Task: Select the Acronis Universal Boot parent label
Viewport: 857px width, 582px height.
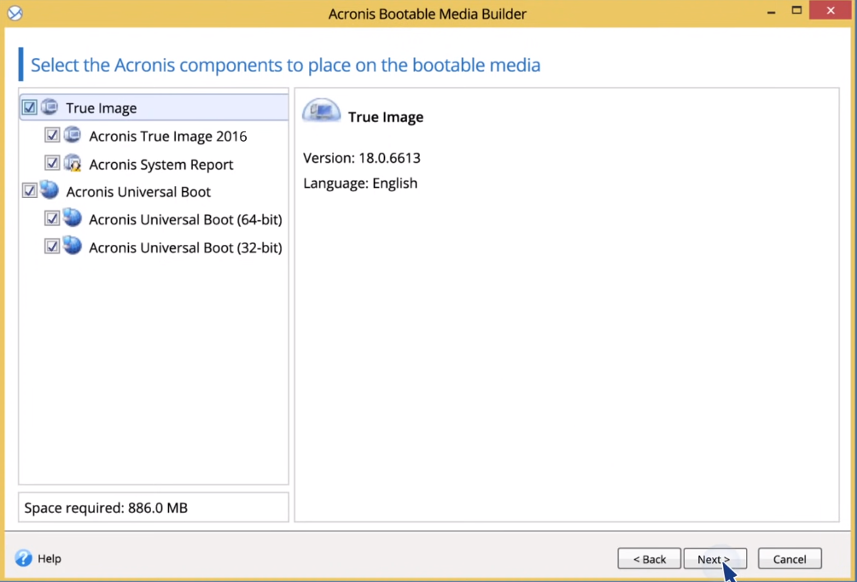Action: point(138,192)
